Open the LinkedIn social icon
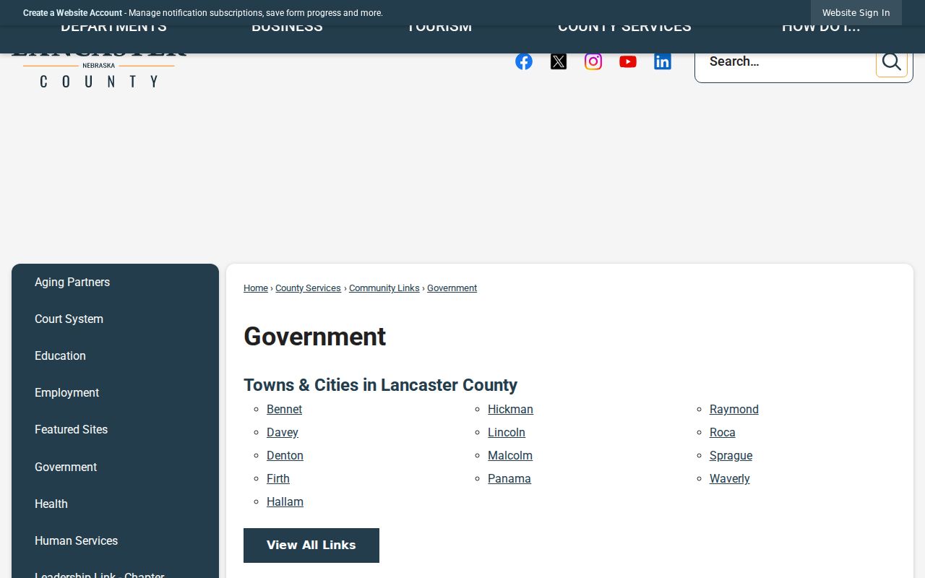925x578 pixels. pos(663,61)
